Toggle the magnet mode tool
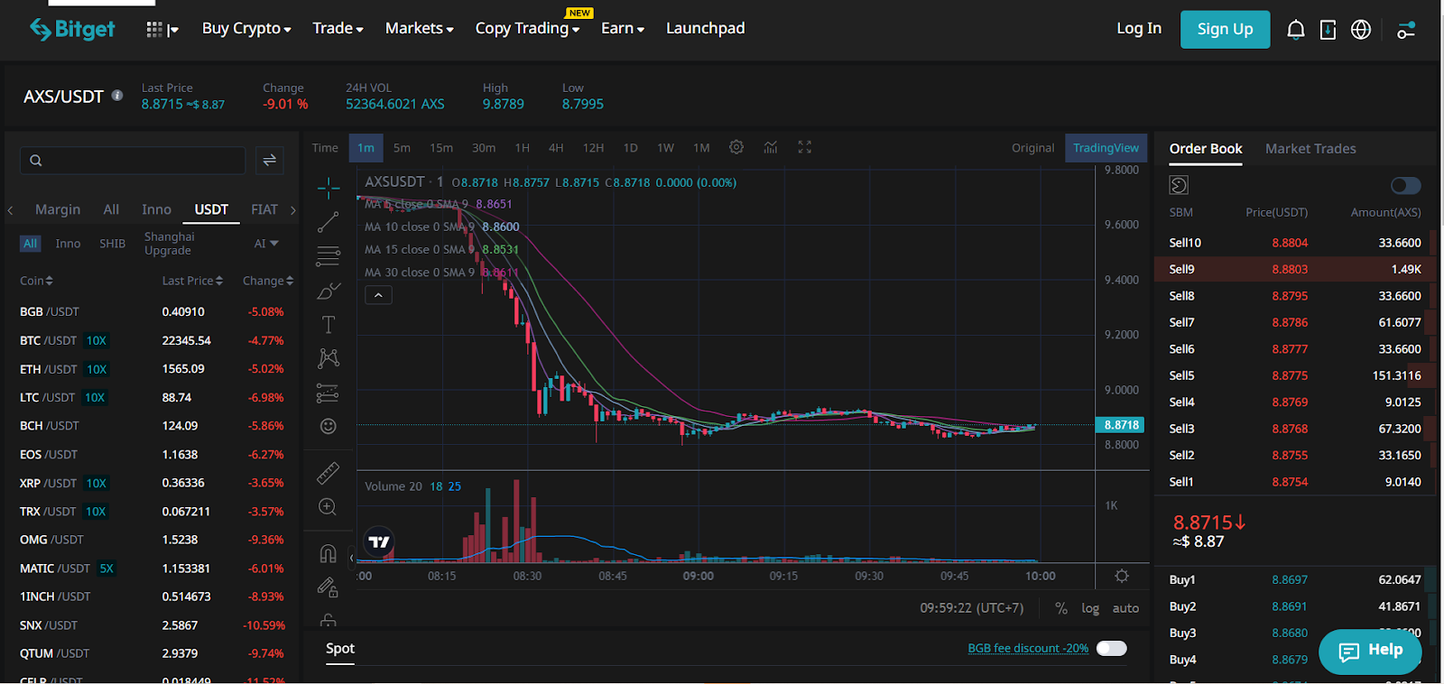This screenshot has width=1444, height=684. pos(329,553)
